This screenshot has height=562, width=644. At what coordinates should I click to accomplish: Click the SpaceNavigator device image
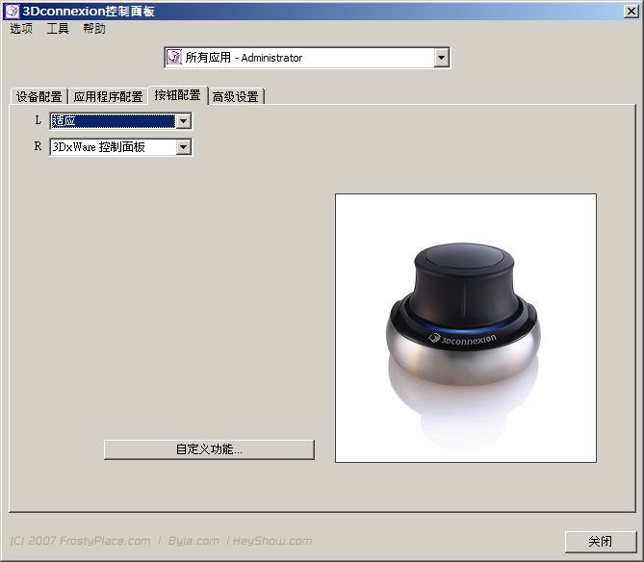click(x=465, y=327)
